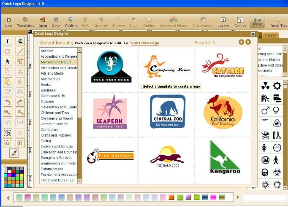
Task: Choose the Central Zoo template
Action: click(x=168, y=111)
